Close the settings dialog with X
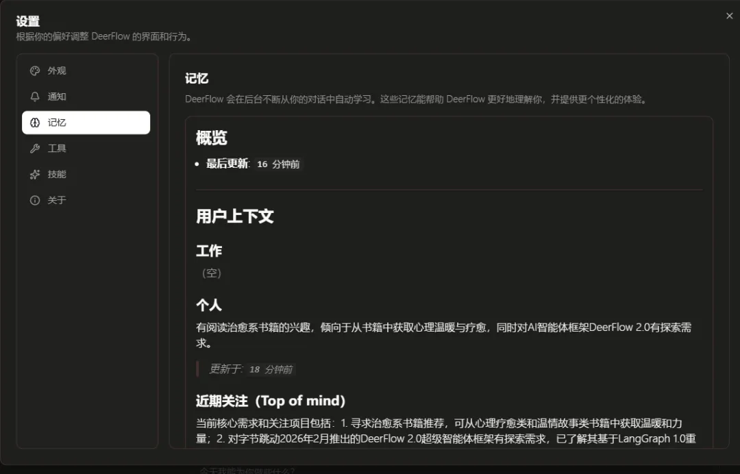Image resolution: width=740 pixels, height=474 pixels. [729, 16]
